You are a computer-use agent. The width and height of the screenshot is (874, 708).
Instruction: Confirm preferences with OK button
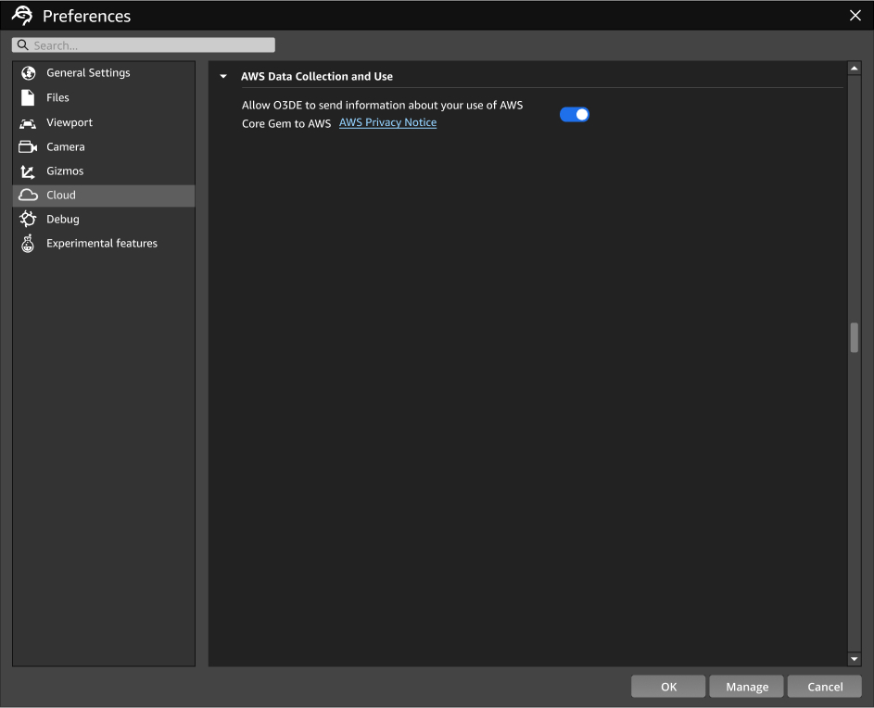[x=668, y=687]
